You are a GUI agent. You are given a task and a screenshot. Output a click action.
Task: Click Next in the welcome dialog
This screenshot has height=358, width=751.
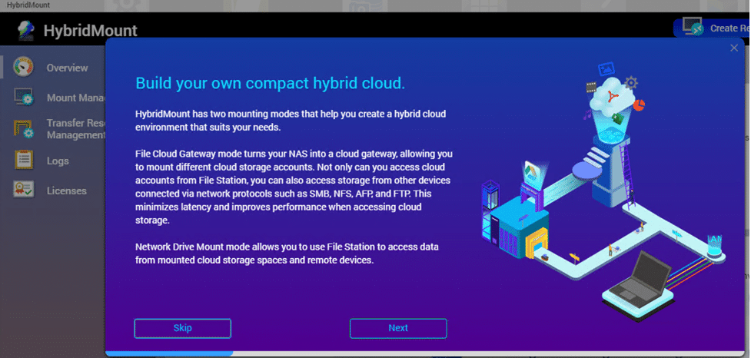click(398, 328)
